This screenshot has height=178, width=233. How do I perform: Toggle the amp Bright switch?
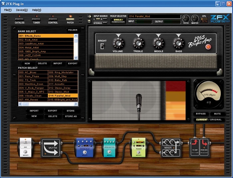[x=102, y=46]
